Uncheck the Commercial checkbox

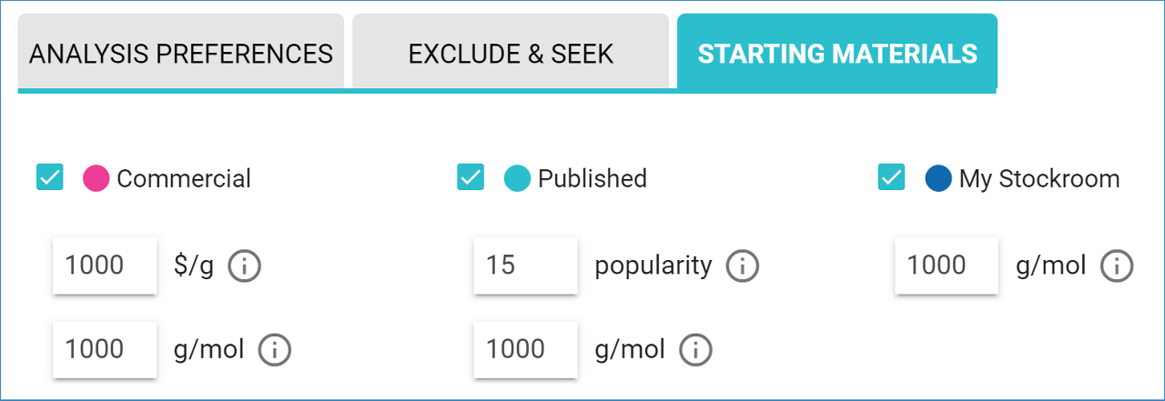(x=49, y=177)
